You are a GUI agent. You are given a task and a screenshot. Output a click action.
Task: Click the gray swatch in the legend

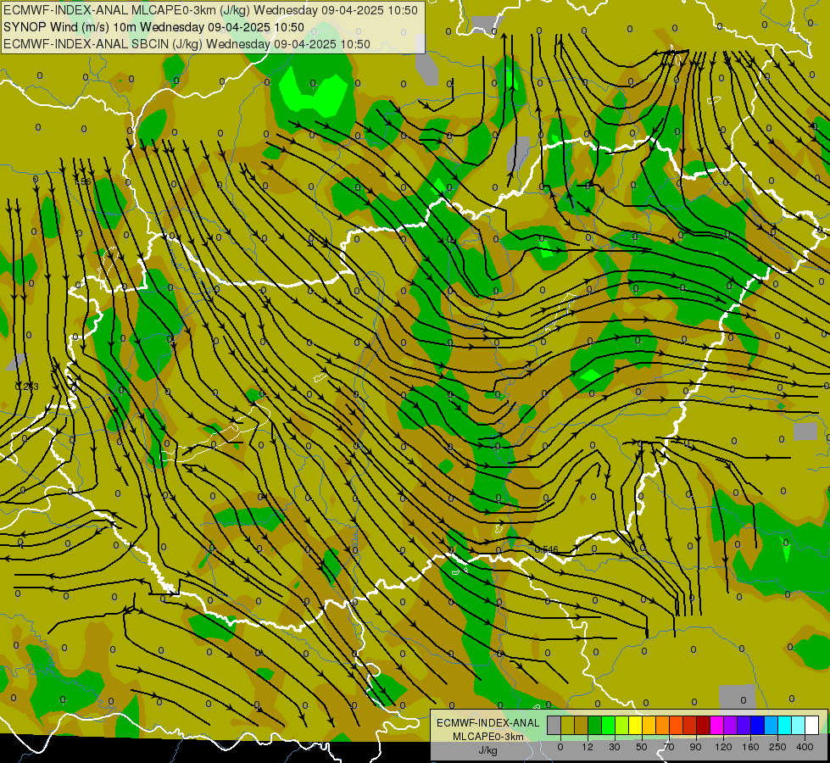tap(554, 725)
